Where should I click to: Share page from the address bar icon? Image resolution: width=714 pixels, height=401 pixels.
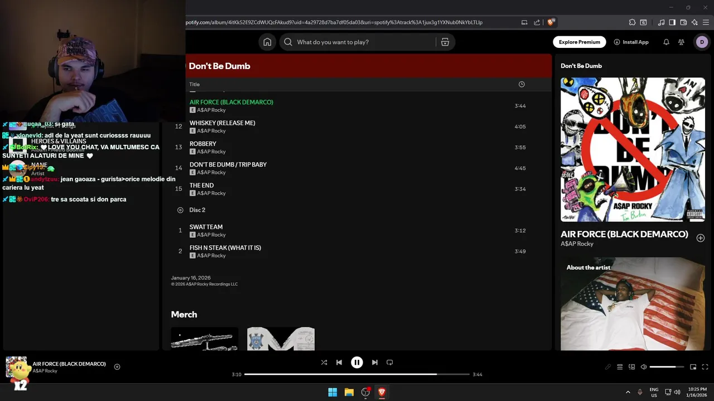(x=537, y=22)
